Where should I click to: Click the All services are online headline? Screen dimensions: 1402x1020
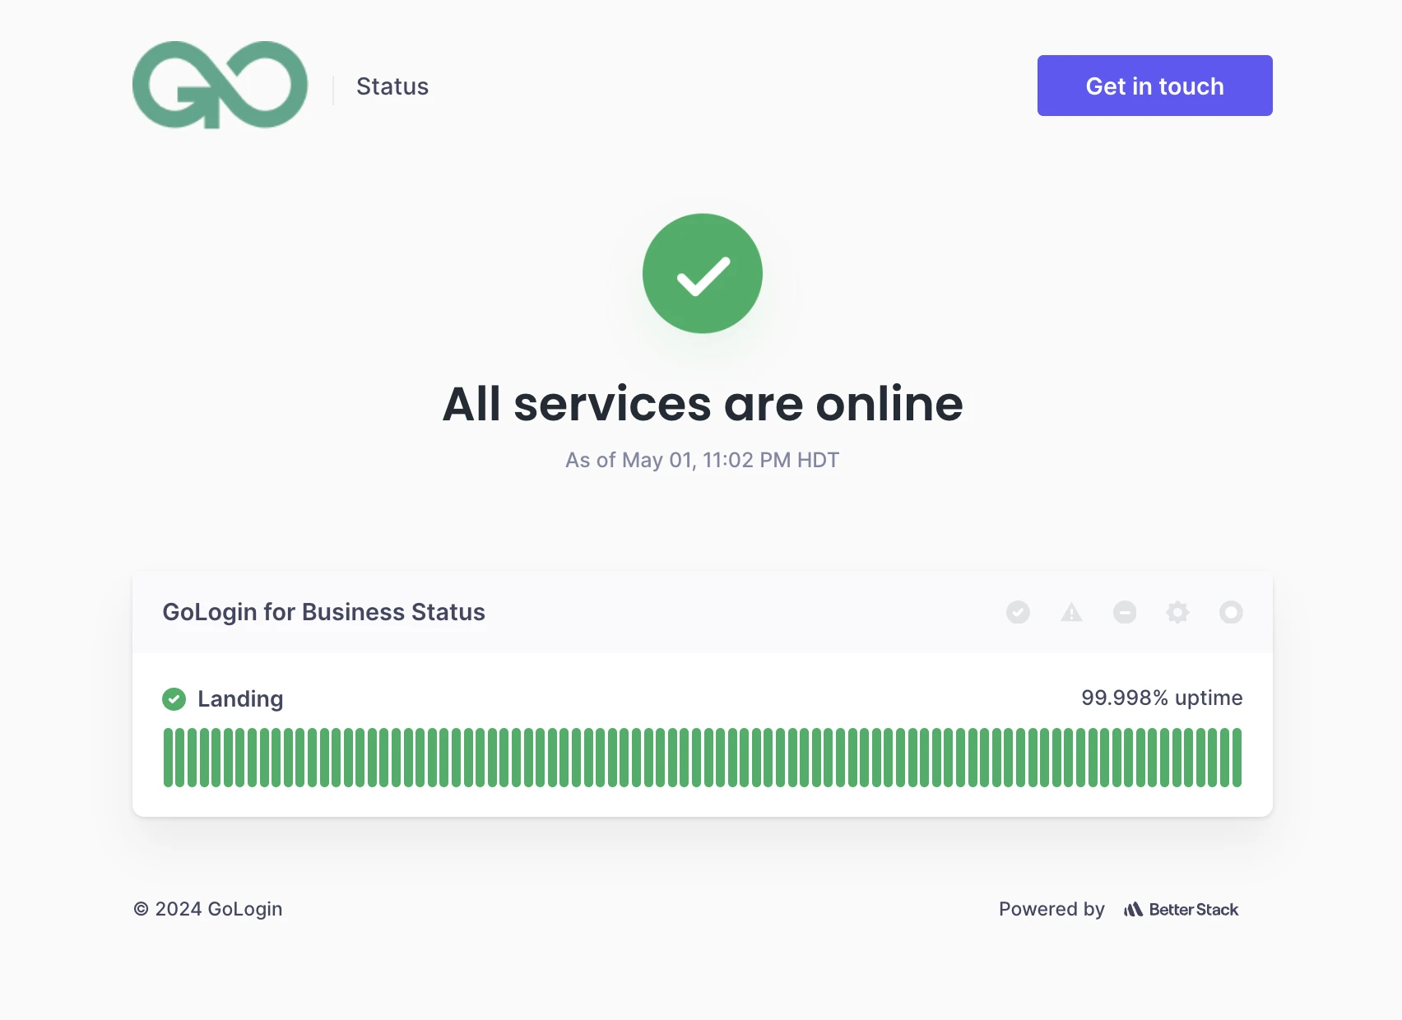(703, 404)
